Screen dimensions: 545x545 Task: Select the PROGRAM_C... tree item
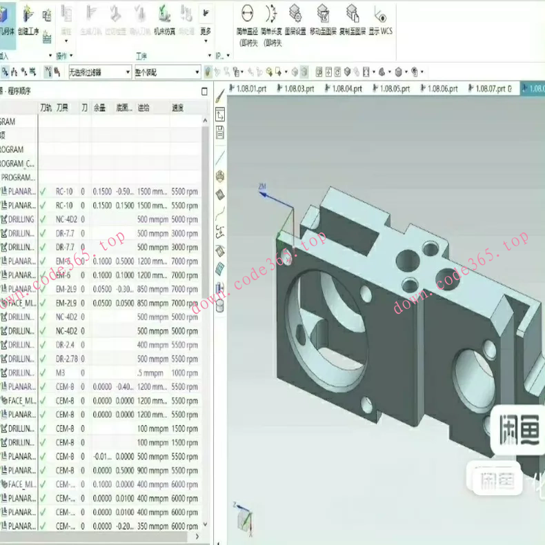tap(17, 163)
